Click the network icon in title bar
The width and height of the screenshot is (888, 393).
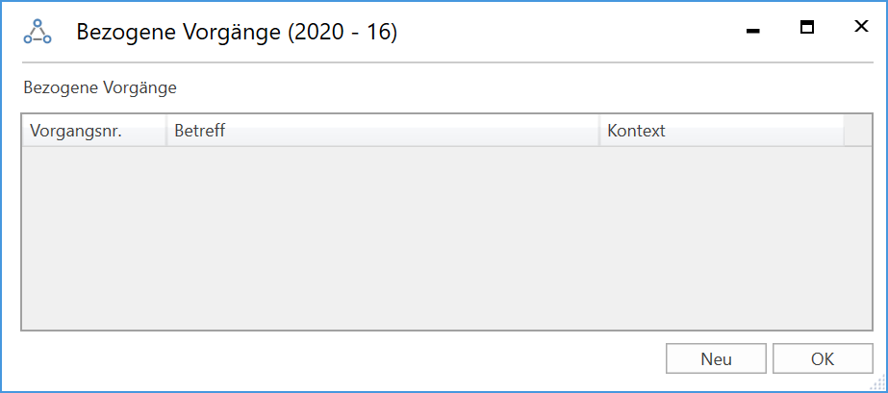point(38,32)
